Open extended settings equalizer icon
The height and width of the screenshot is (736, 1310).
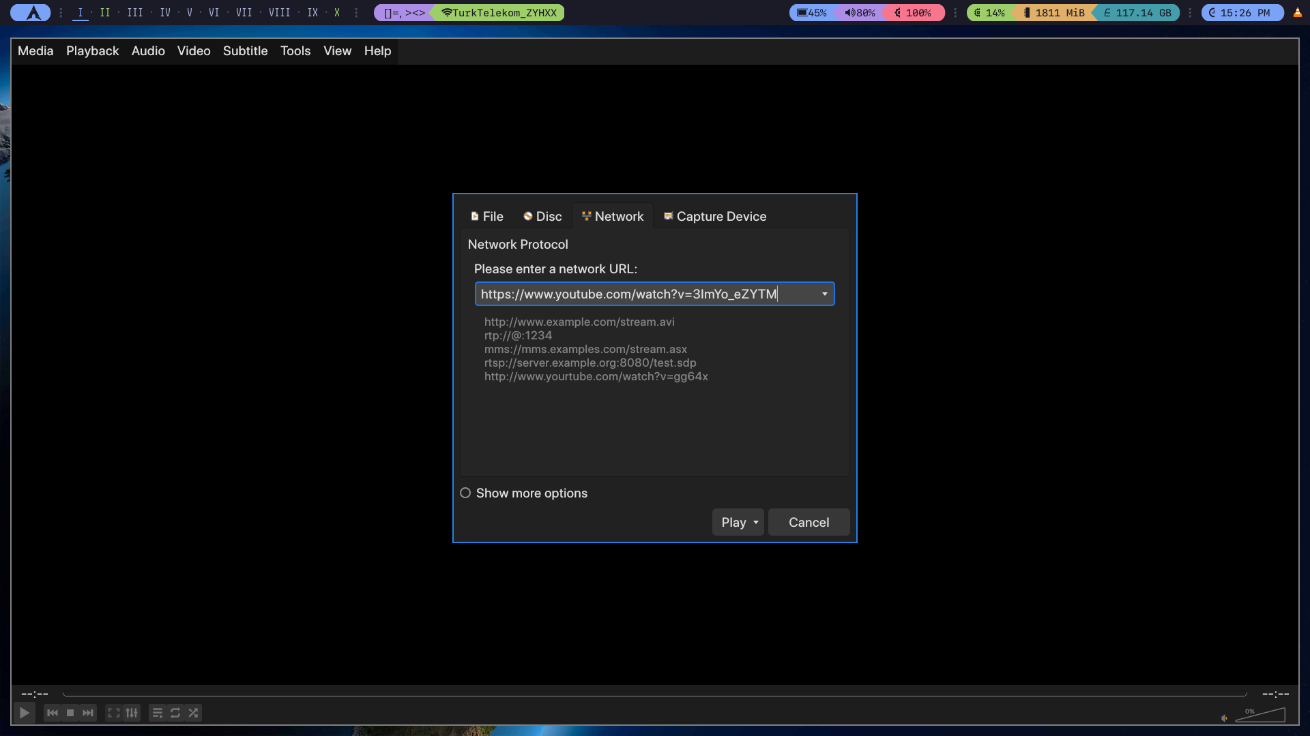[132, 713]
